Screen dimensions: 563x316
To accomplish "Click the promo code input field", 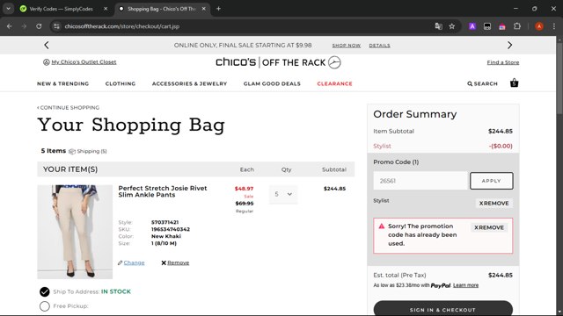I will pos(420,181).
